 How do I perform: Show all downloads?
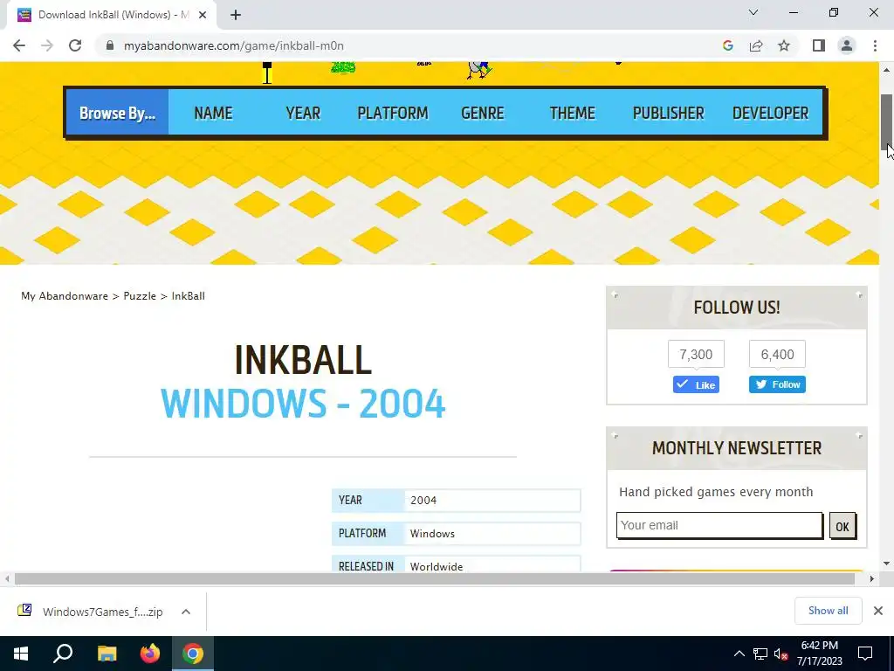(828, 611)
